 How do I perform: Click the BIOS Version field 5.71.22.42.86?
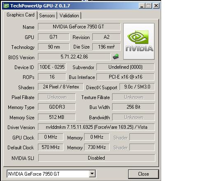74,57
